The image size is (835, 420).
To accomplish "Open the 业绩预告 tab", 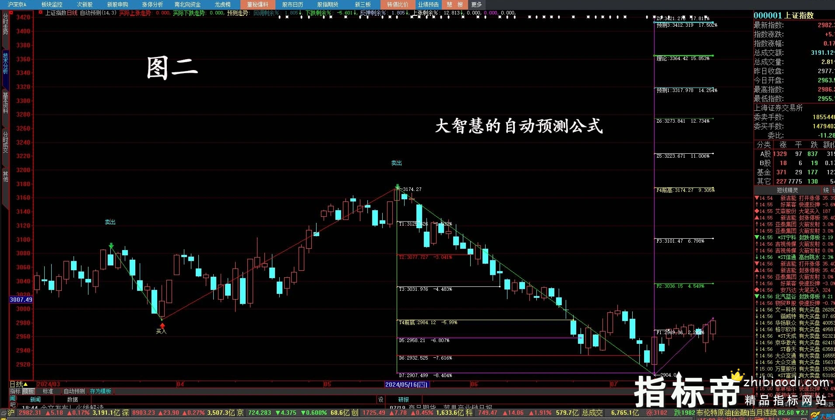I will pyautogui.click(x=428, y=4).
